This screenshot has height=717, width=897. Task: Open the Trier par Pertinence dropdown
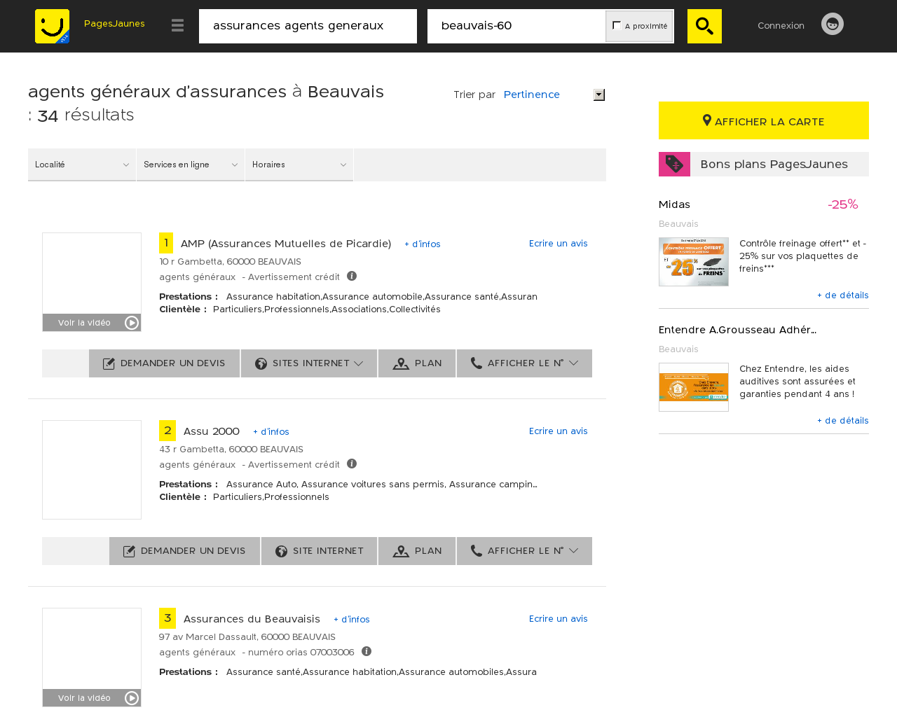pos(554,95)
